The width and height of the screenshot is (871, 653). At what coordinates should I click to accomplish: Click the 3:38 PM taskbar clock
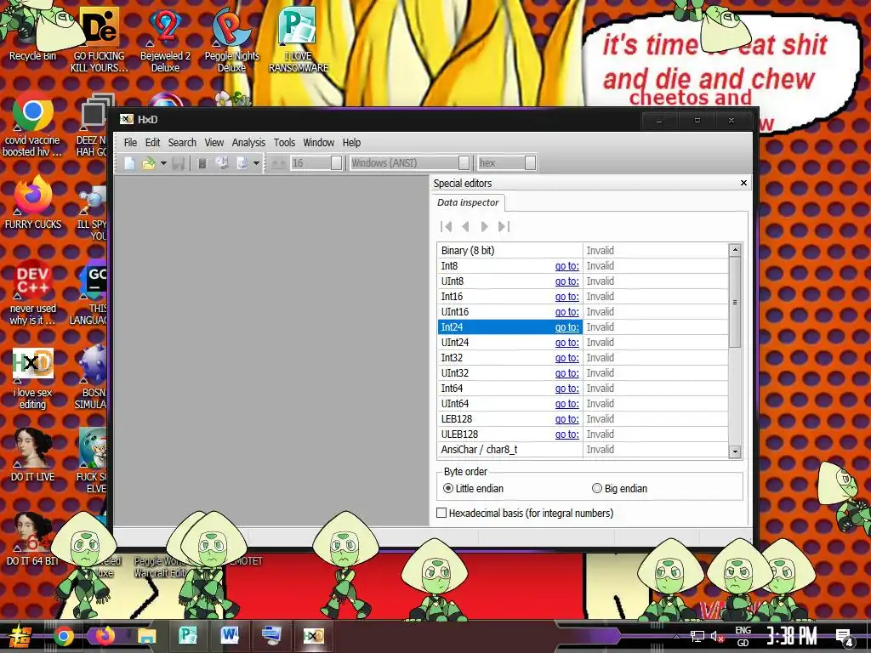792,636
